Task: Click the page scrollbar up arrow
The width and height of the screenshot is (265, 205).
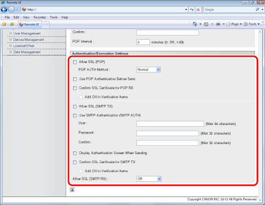Action: pos(260,32)
